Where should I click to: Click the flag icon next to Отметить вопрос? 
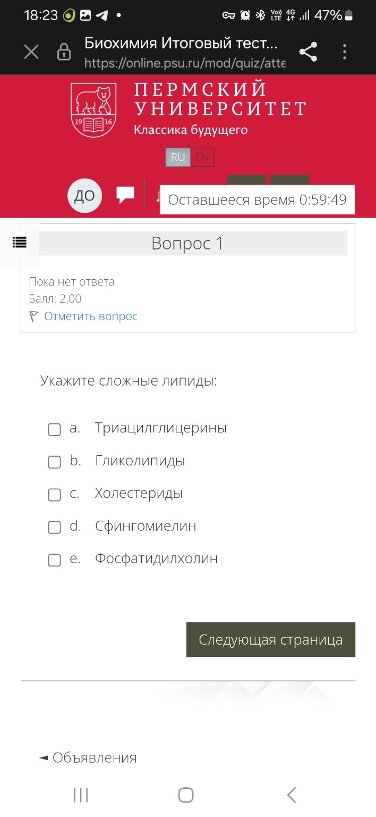click(33, 316)
